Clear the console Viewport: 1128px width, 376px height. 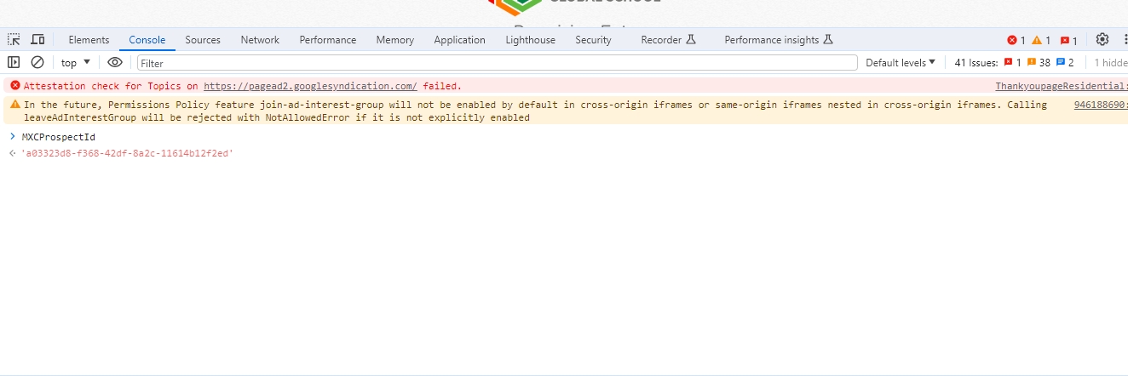click(x=37, y=62)
